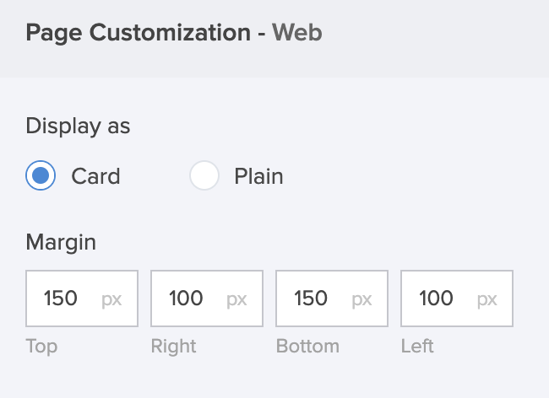
Task: Click the Page Customization header title
Action: pos(139,34)
